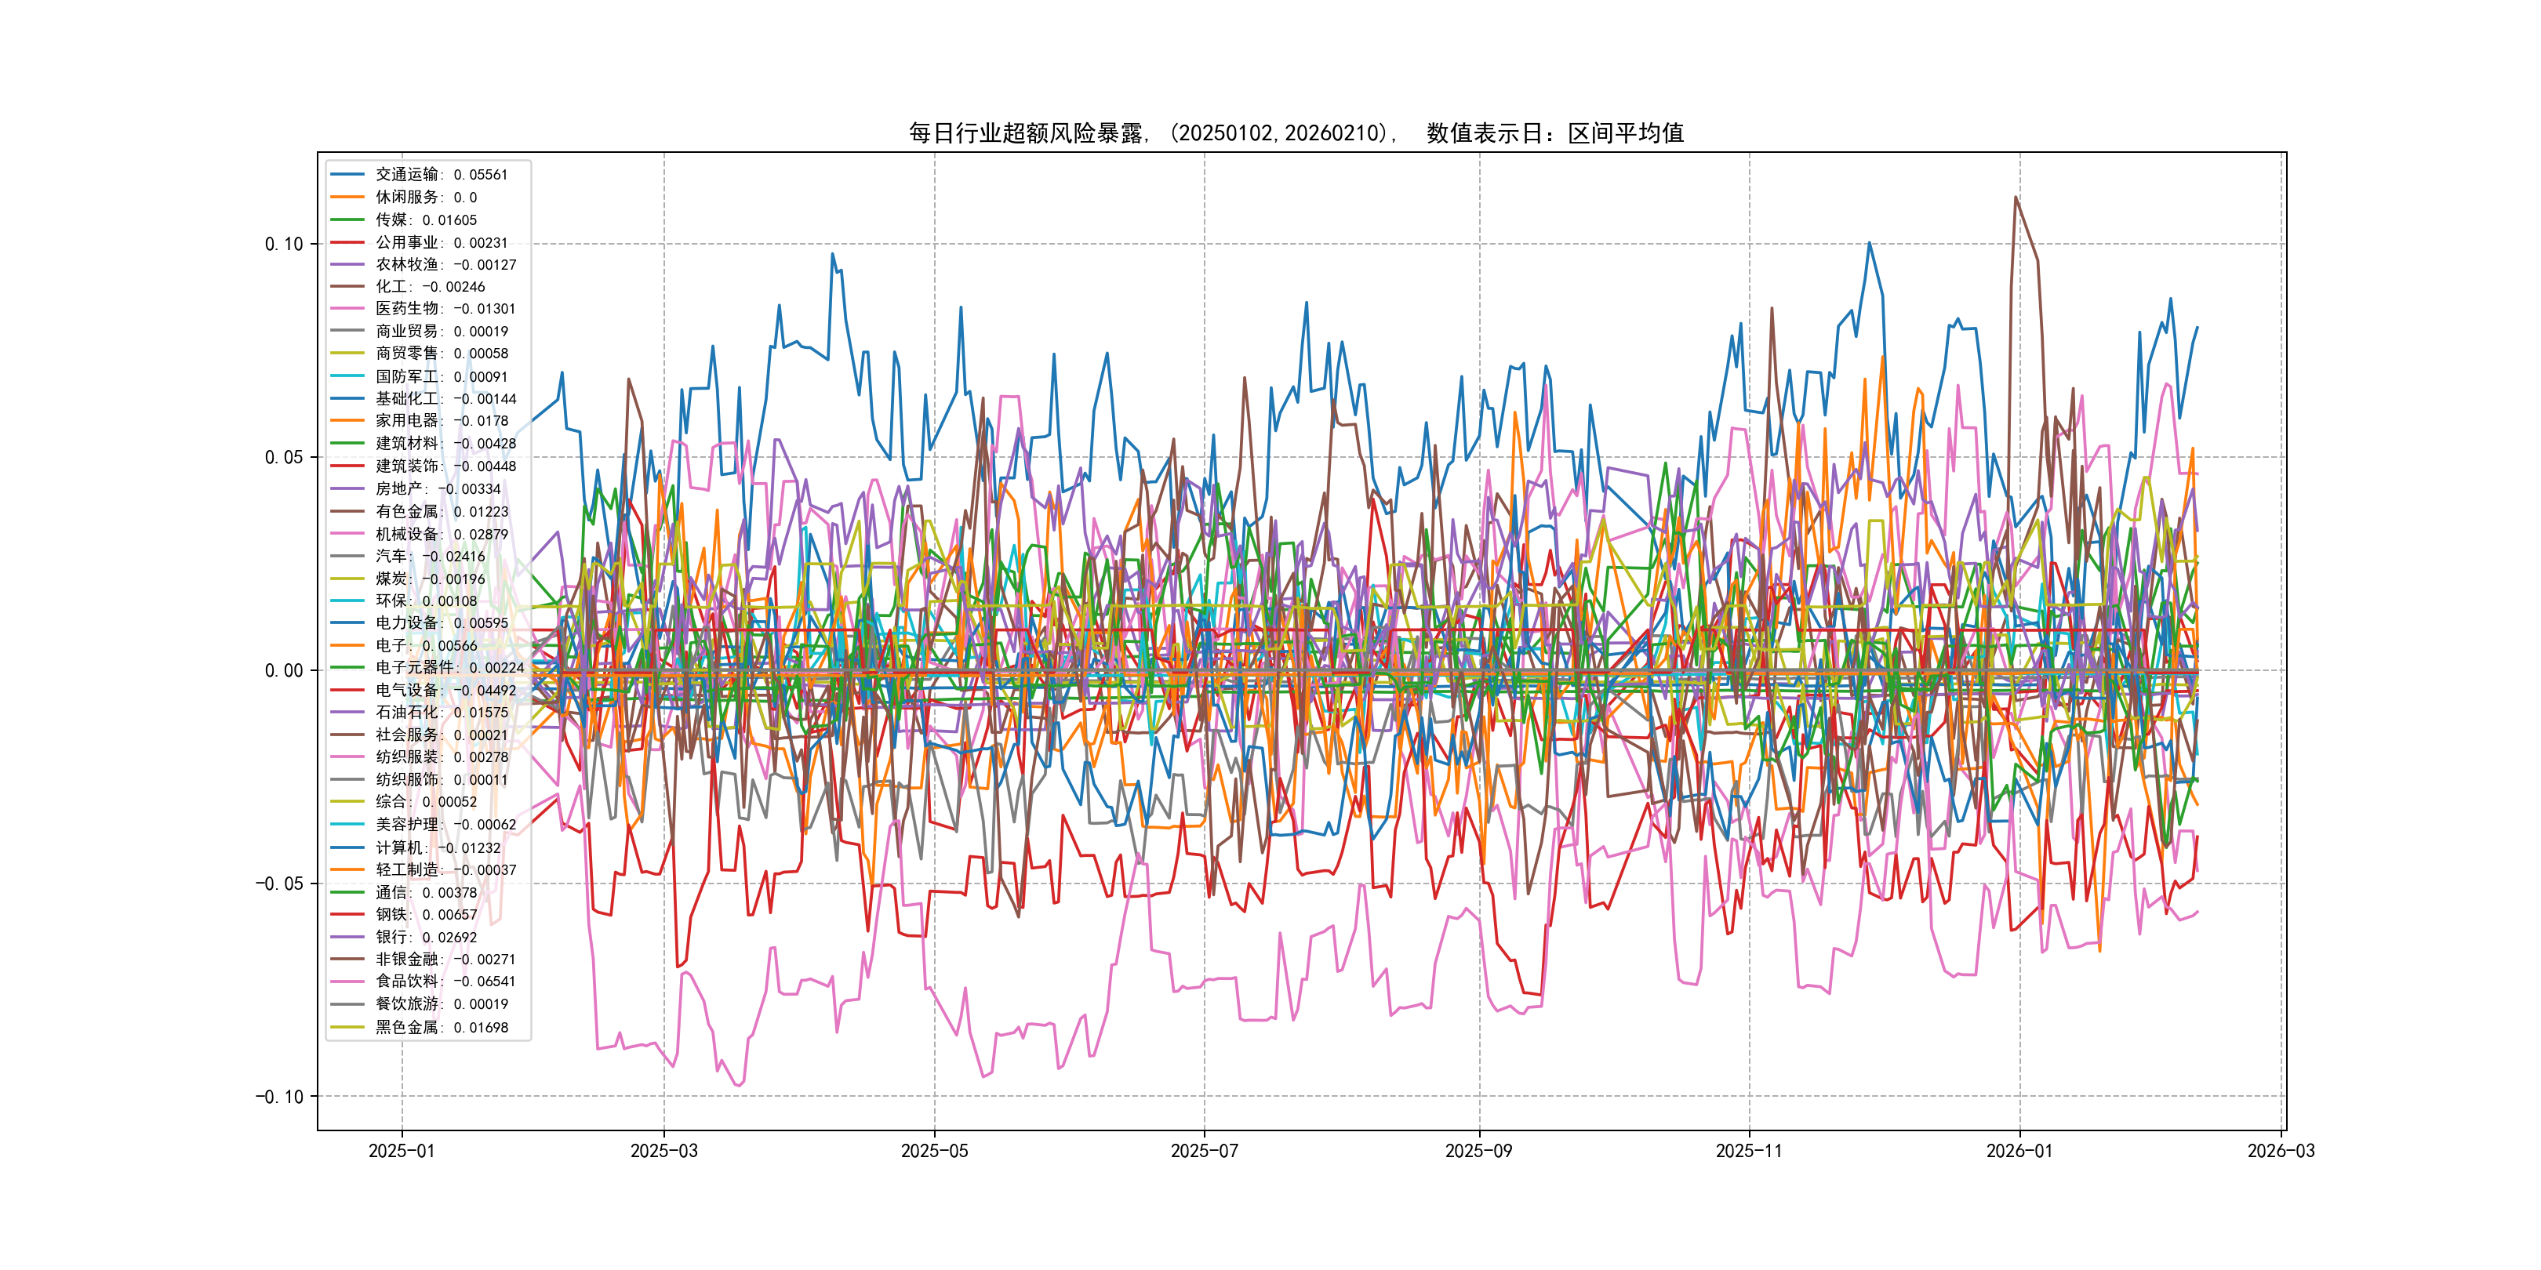
Task: Click the 0.00 y-axis tick label
Action: point(284,670)
